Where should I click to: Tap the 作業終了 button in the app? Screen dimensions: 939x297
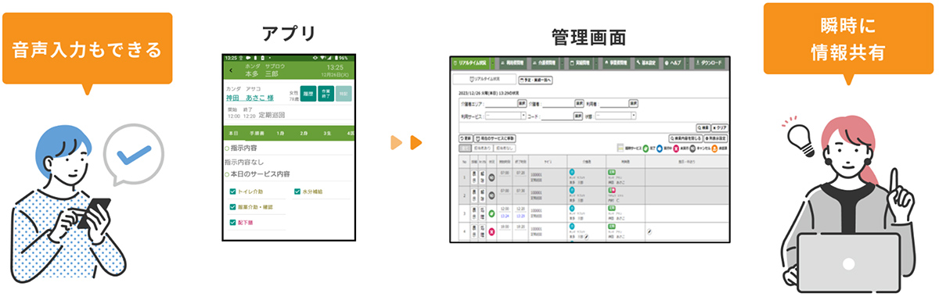click(x=326, y=95)
